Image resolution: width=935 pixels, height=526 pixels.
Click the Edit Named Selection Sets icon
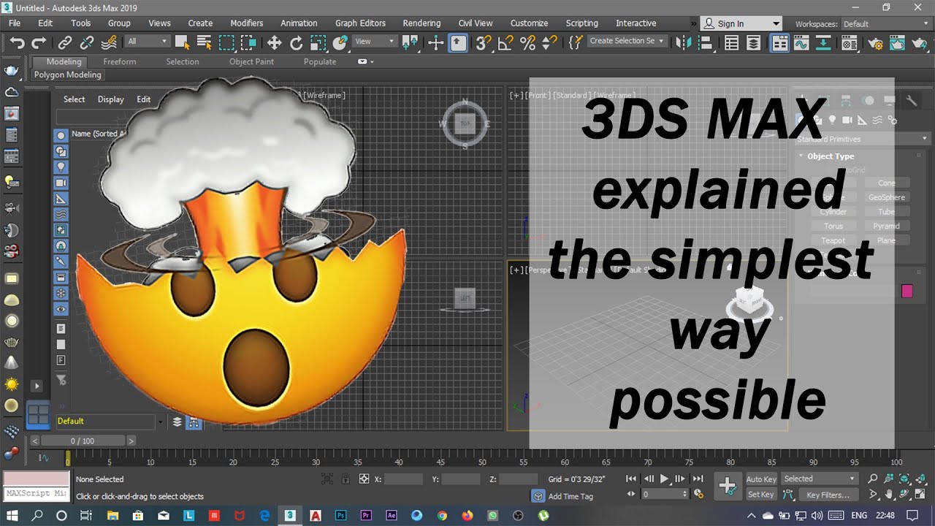577,42
